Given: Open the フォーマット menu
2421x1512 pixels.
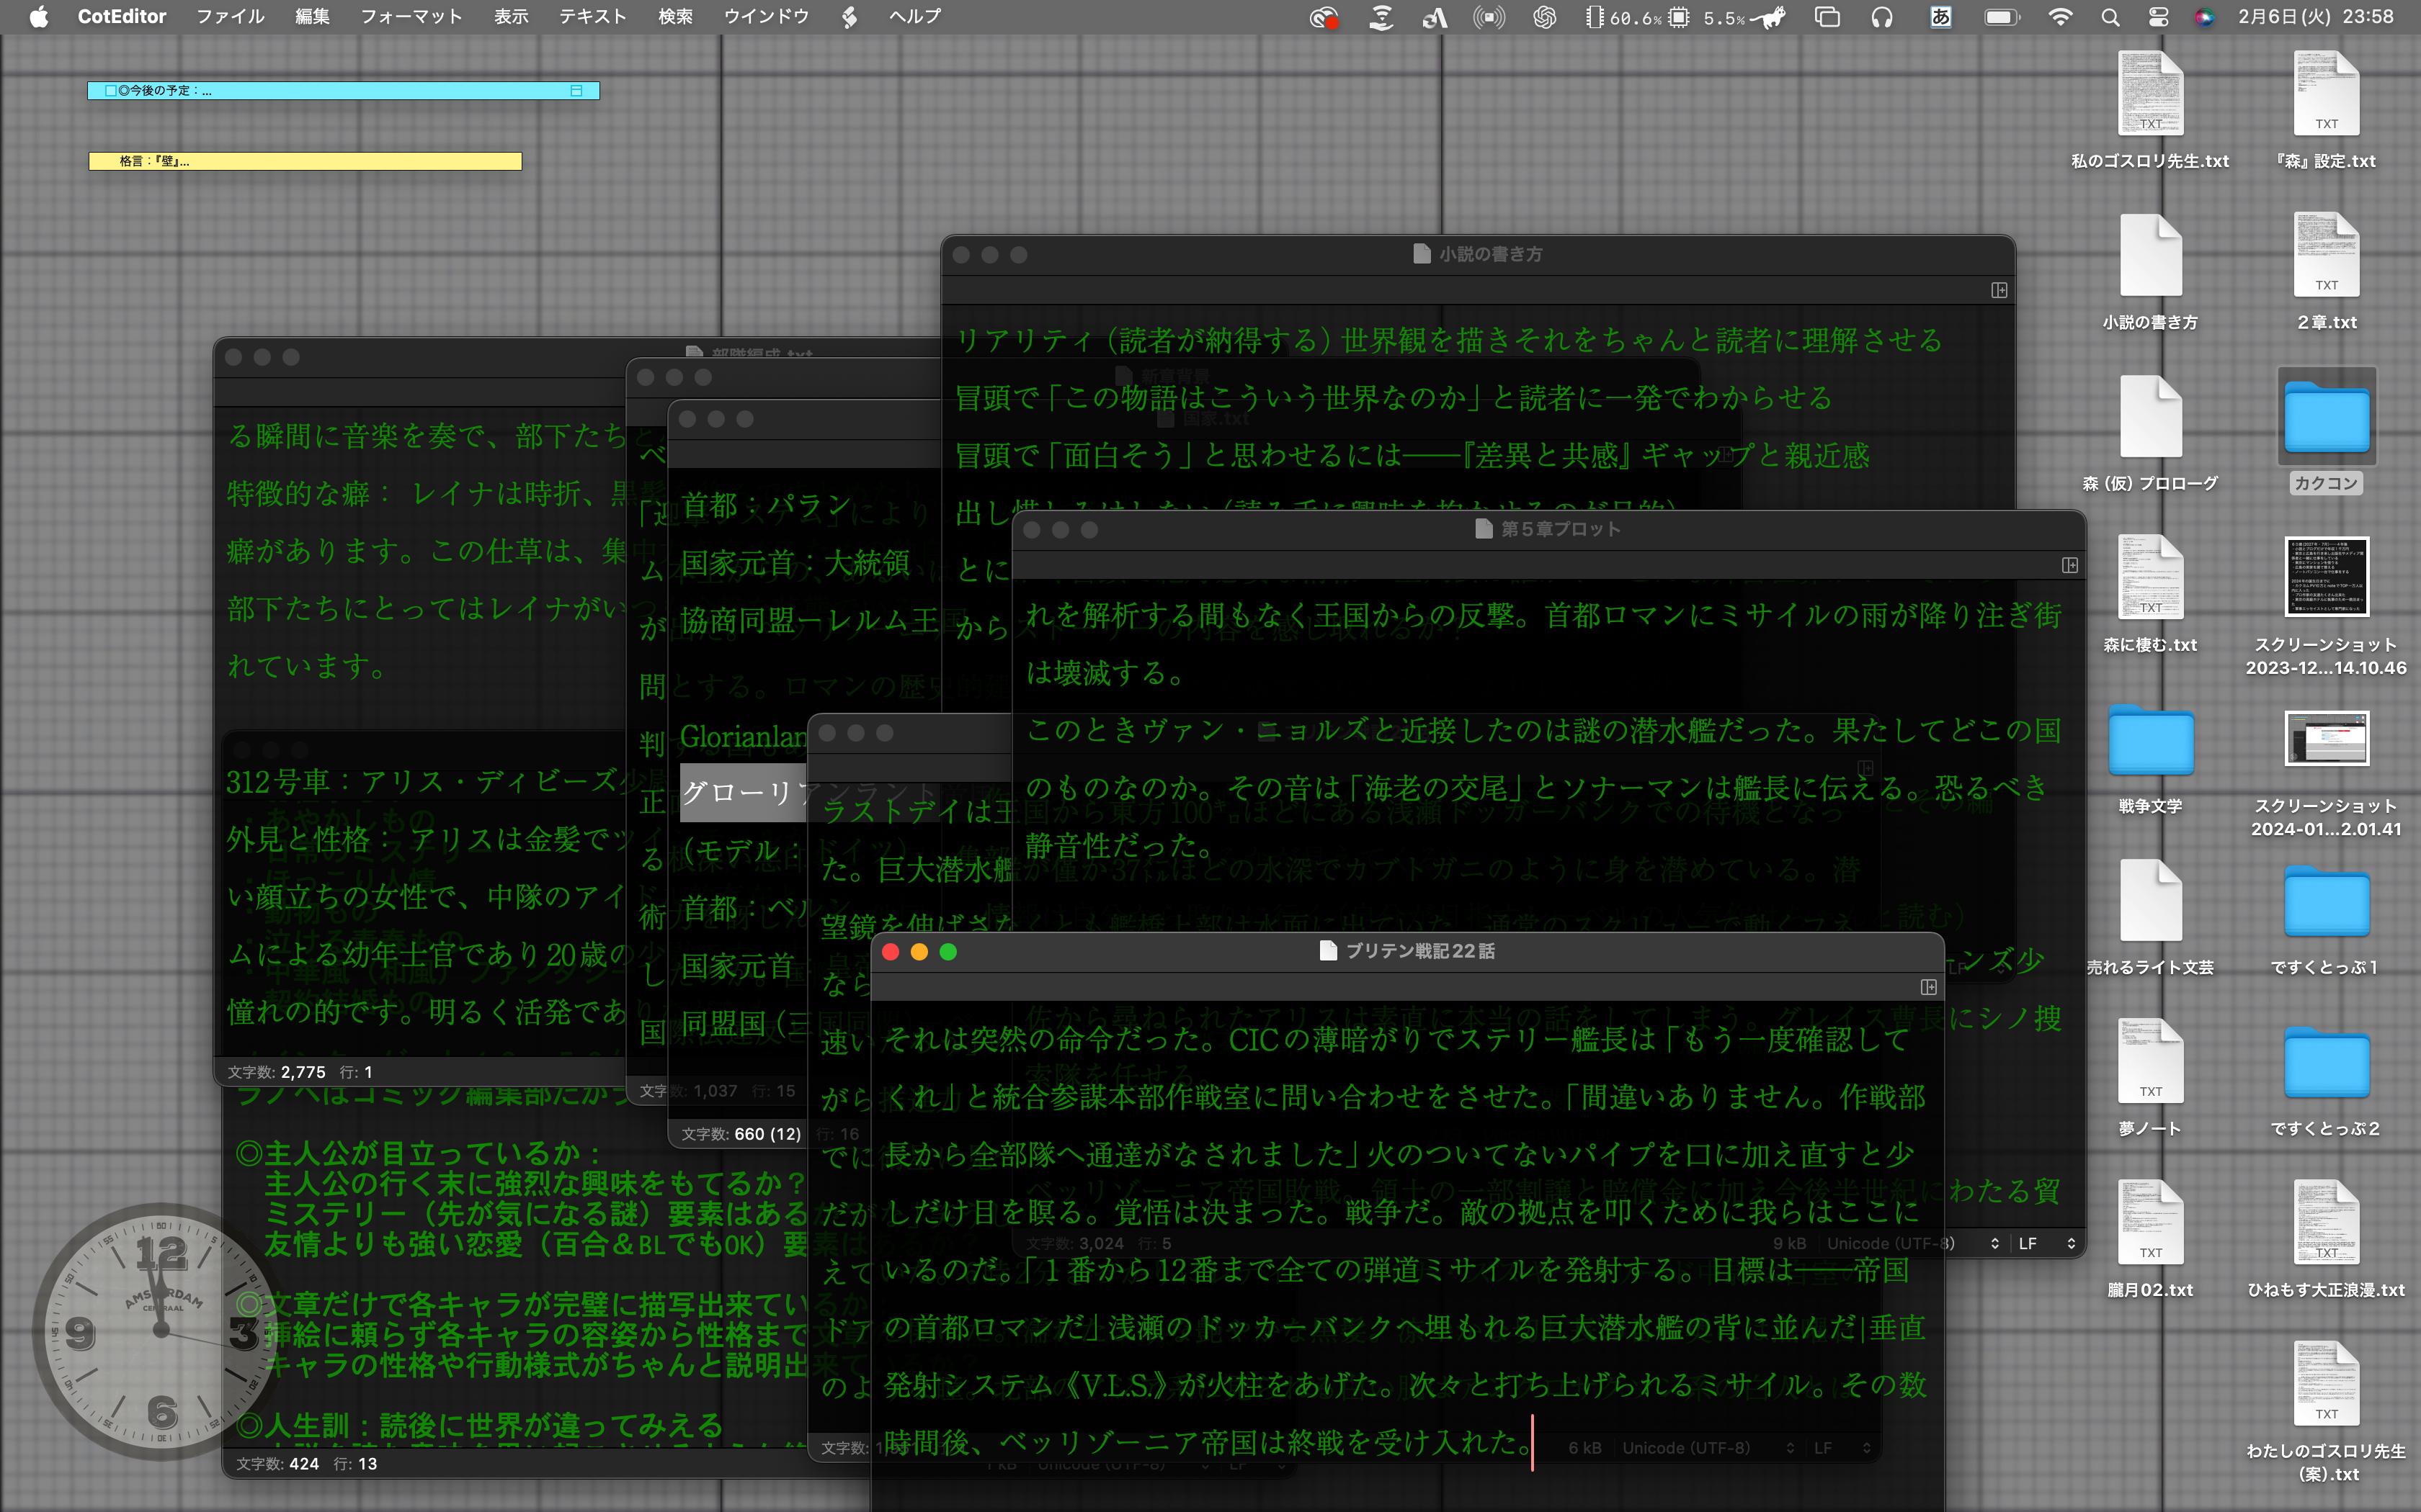Looking at the screenshot, I should coord(411,17).
